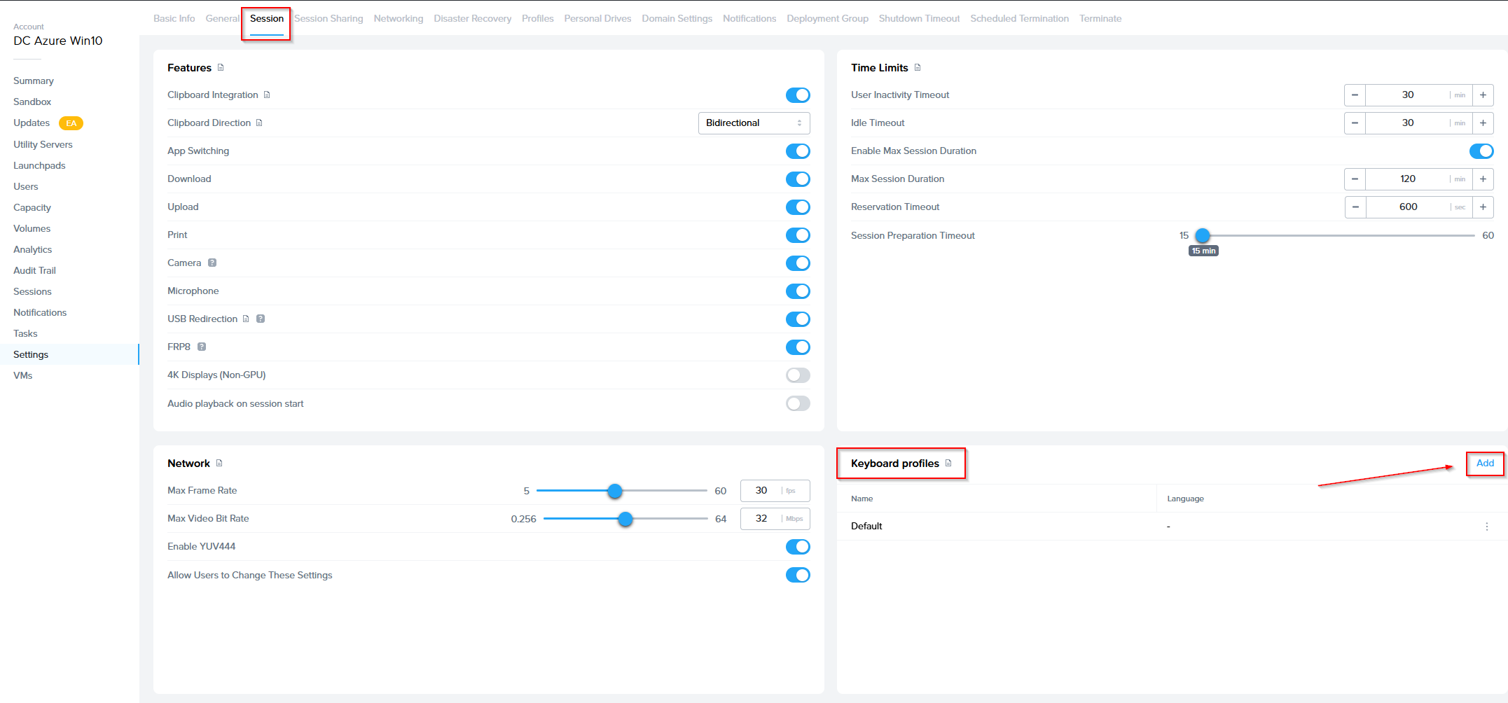
Task: Turn off Enable Max Session Duration
Action: pos(1481,151)
